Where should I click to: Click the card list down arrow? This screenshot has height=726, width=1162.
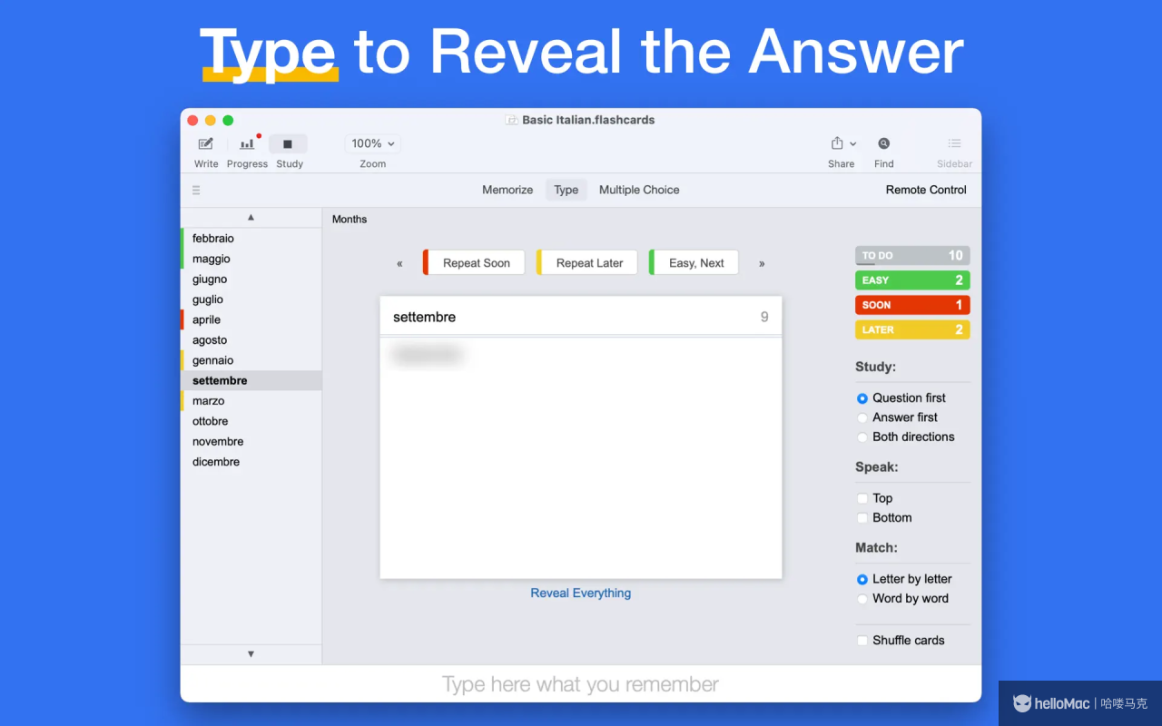[251, 654]
